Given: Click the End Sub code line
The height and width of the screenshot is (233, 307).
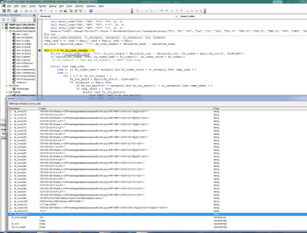Looking at the screenshot, I should pyautogui.click(x=50, y=34).
